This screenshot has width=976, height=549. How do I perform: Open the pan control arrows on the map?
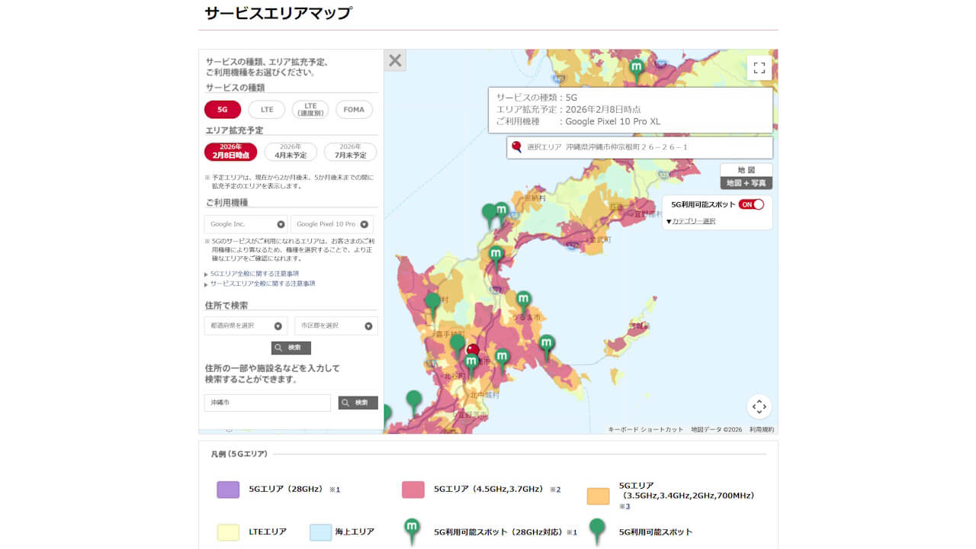759,407
